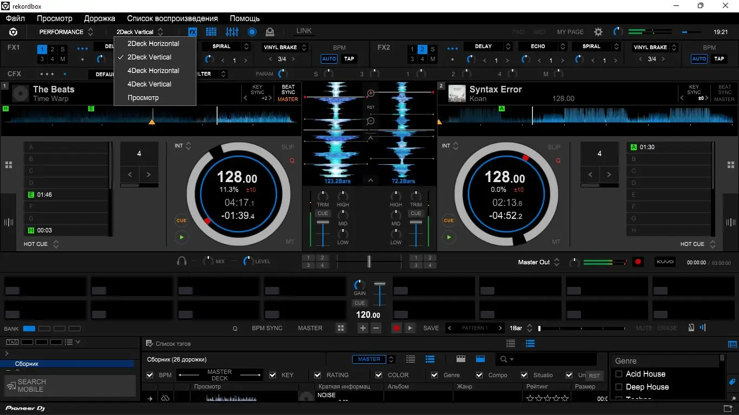Click the crossfader below the jog wheels

coord(369,261)
